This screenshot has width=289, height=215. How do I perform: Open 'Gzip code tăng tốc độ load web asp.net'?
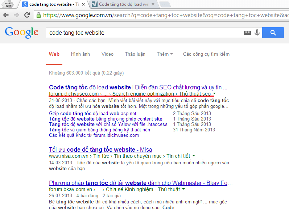coord(92,114)
